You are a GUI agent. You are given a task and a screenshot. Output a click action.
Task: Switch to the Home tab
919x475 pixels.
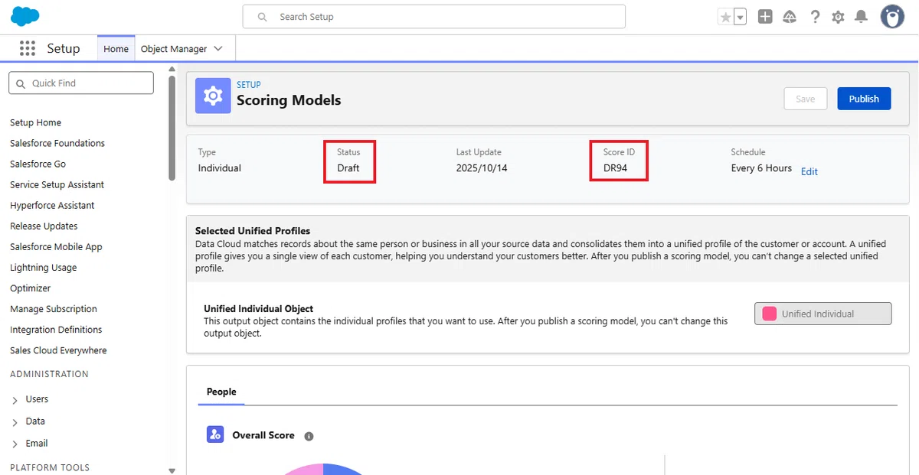(x=116, y=49)
